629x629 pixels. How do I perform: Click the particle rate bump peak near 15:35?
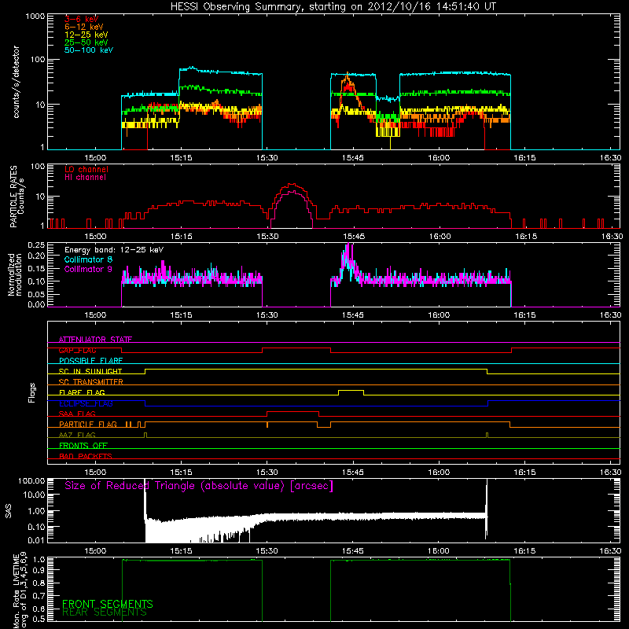(292, 185)
